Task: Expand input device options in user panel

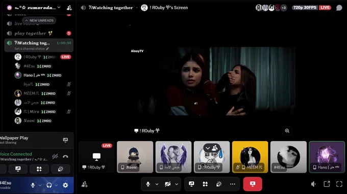Action: coord(40,185)
